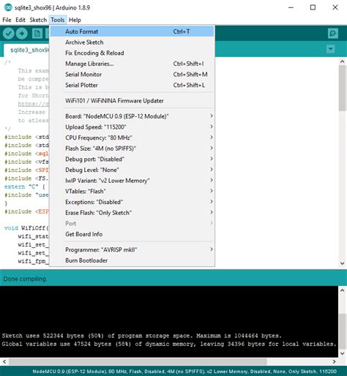This screenshot has height=376, width=347.
Task: Click the Upload arrow toolbar icon
Action: [x=22, y=33]
